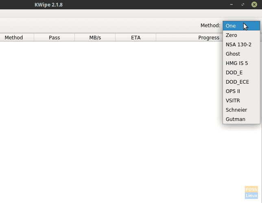Select the VSITR method

241,101
